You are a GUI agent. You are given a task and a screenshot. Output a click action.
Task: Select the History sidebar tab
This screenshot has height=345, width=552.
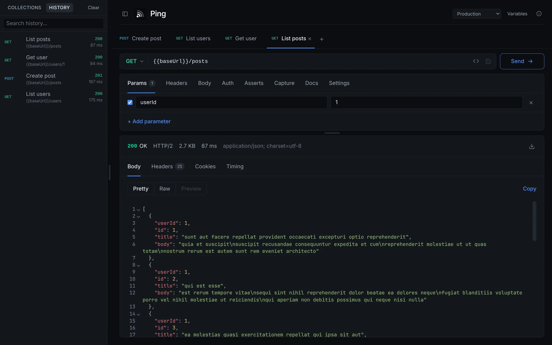[x=59, y=8]
